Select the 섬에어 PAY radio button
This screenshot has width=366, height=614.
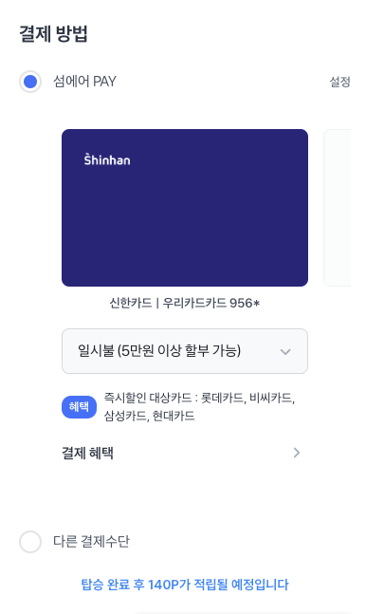[x=30, y=82]
